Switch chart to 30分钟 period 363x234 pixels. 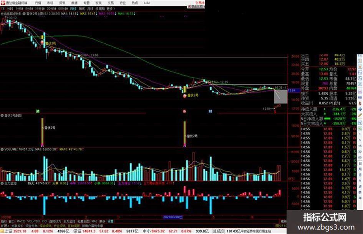51,8
